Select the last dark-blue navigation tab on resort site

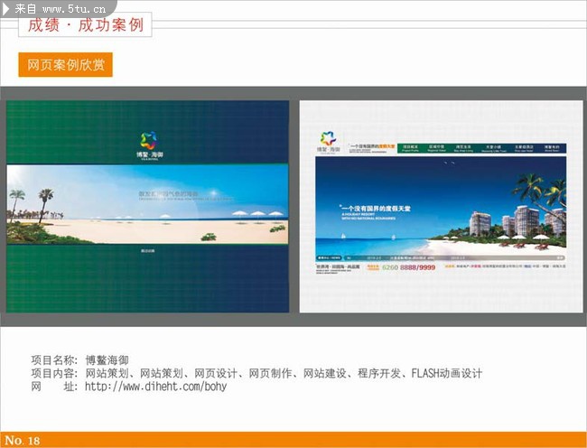pos(552,147)
